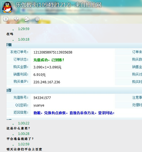Click the order number 12120858975113935658
Viewport: 142px width, 152px height.
[53, 52]
